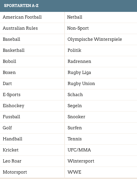Open the Snooker link
137x179 pixels.
(76, 117)
